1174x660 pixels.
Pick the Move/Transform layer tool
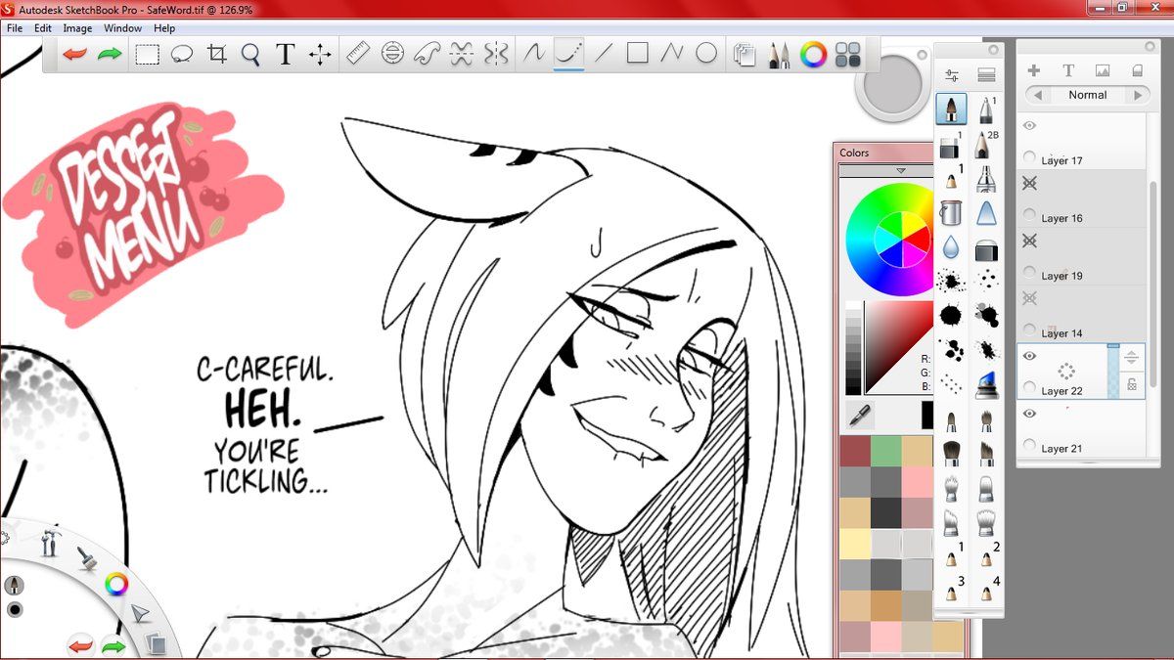pyautogui.click(x=320, y=54)
